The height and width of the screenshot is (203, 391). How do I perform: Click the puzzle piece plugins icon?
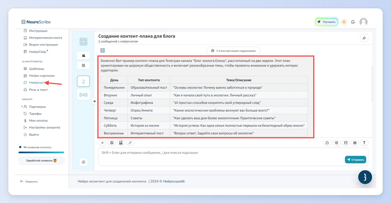tap(327, 143)
